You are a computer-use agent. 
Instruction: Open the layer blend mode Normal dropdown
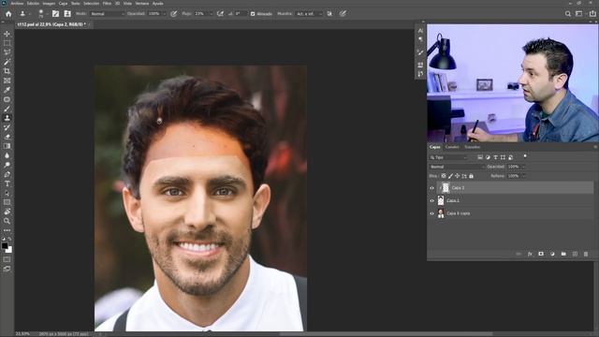[457, 167]
